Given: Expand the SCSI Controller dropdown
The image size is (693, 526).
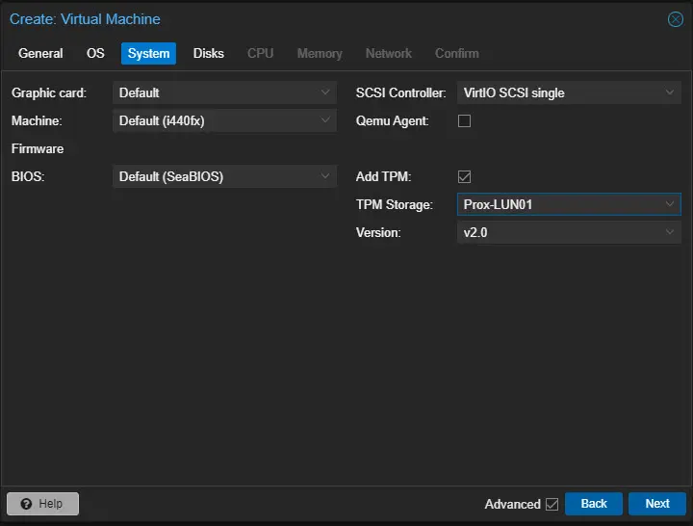Looking at the screenshot, I should pyautogui.click(x=670, y=93).
